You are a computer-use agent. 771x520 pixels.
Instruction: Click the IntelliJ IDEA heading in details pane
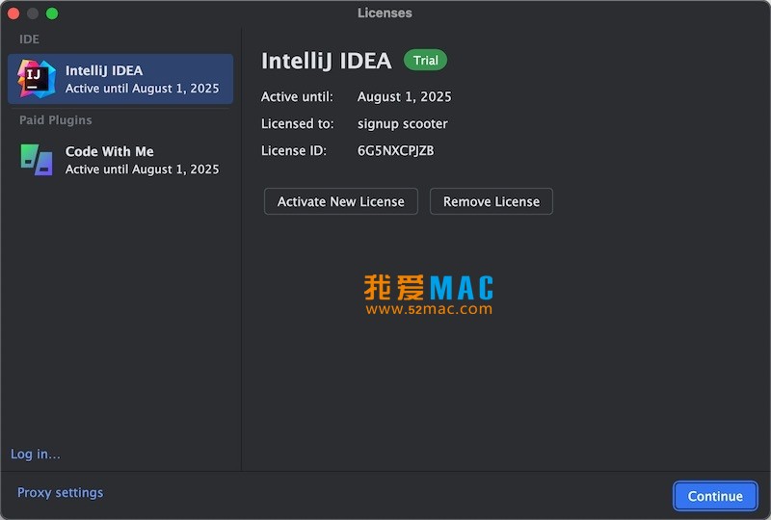327,61
